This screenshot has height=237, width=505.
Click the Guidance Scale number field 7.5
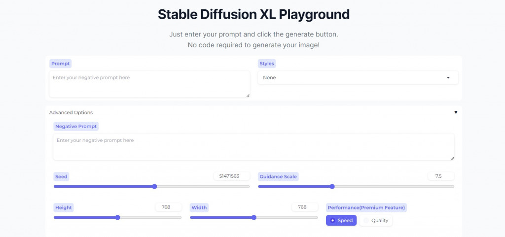[440, 176]
